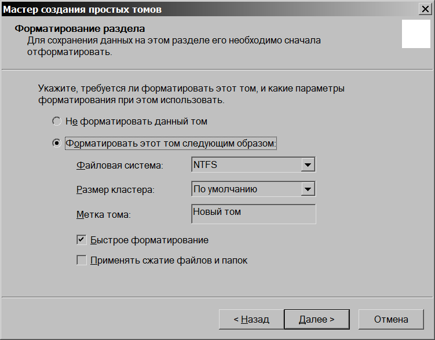This screenshot has width=435, height=340.
Task: Click the 'Форматирование раздела' heading
Action: 79,28
